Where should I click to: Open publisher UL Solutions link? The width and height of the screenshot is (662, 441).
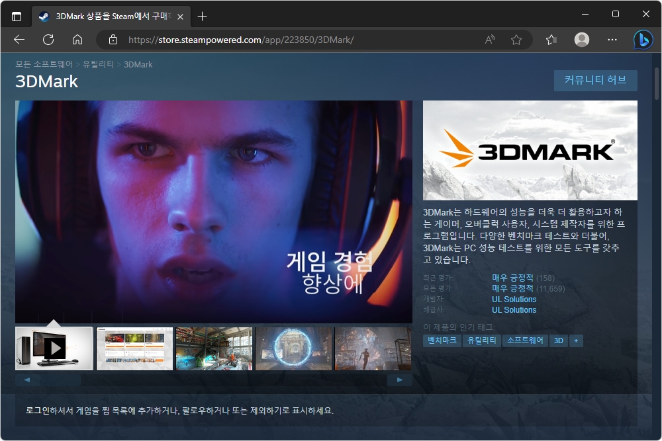pyautogui.click(x=514, y=310)
